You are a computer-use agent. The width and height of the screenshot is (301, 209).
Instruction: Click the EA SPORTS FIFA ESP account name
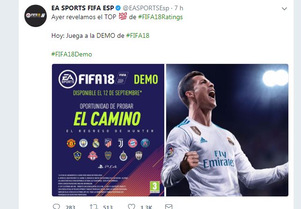click(82, 8)
